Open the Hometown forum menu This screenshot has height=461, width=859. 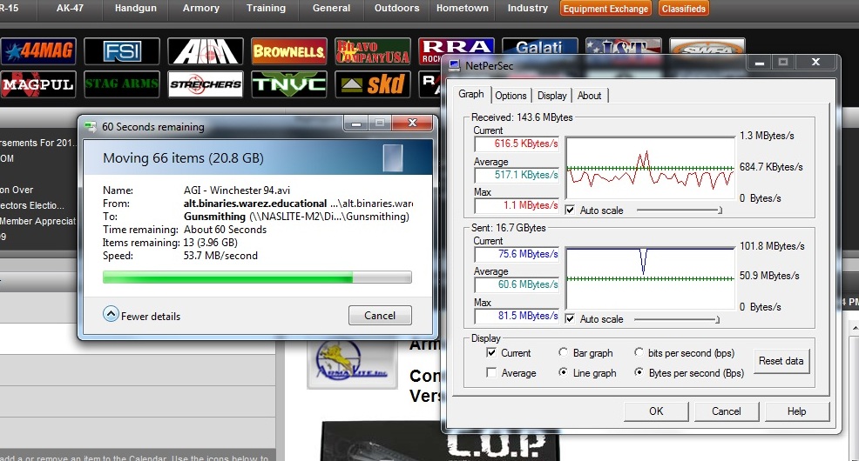click(463, 8)
